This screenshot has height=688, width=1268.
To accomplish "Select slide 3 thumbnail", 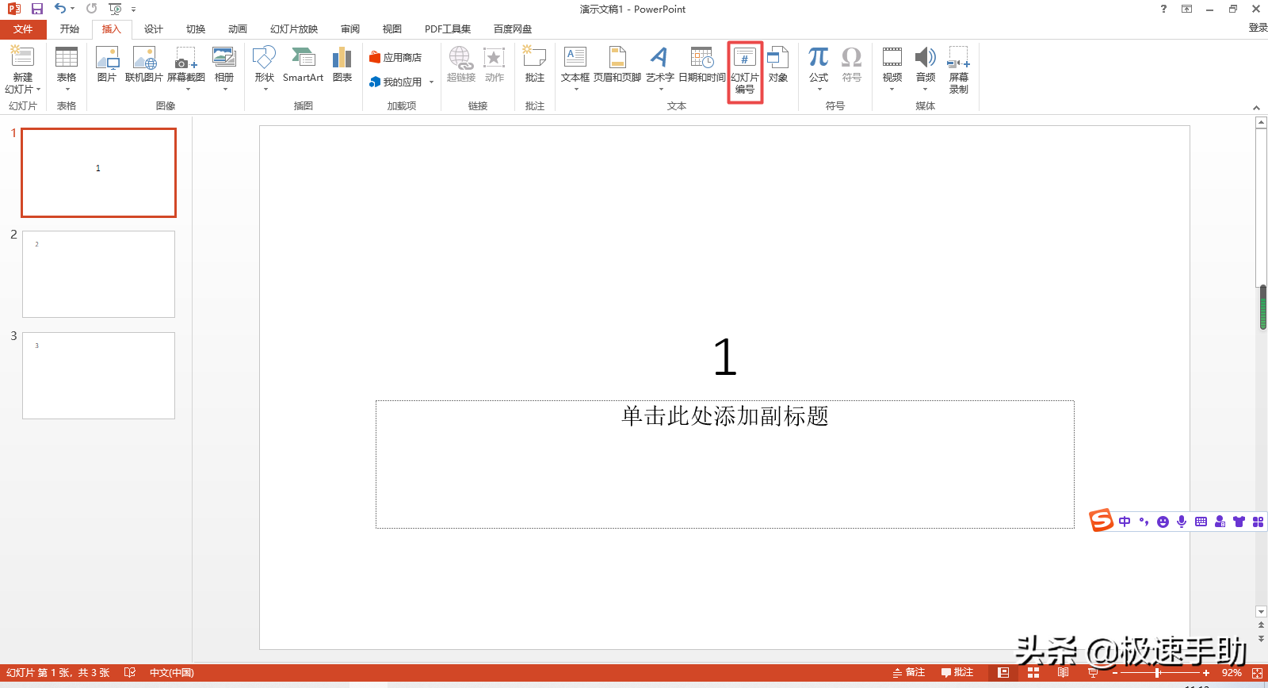I will pos(98,376).
